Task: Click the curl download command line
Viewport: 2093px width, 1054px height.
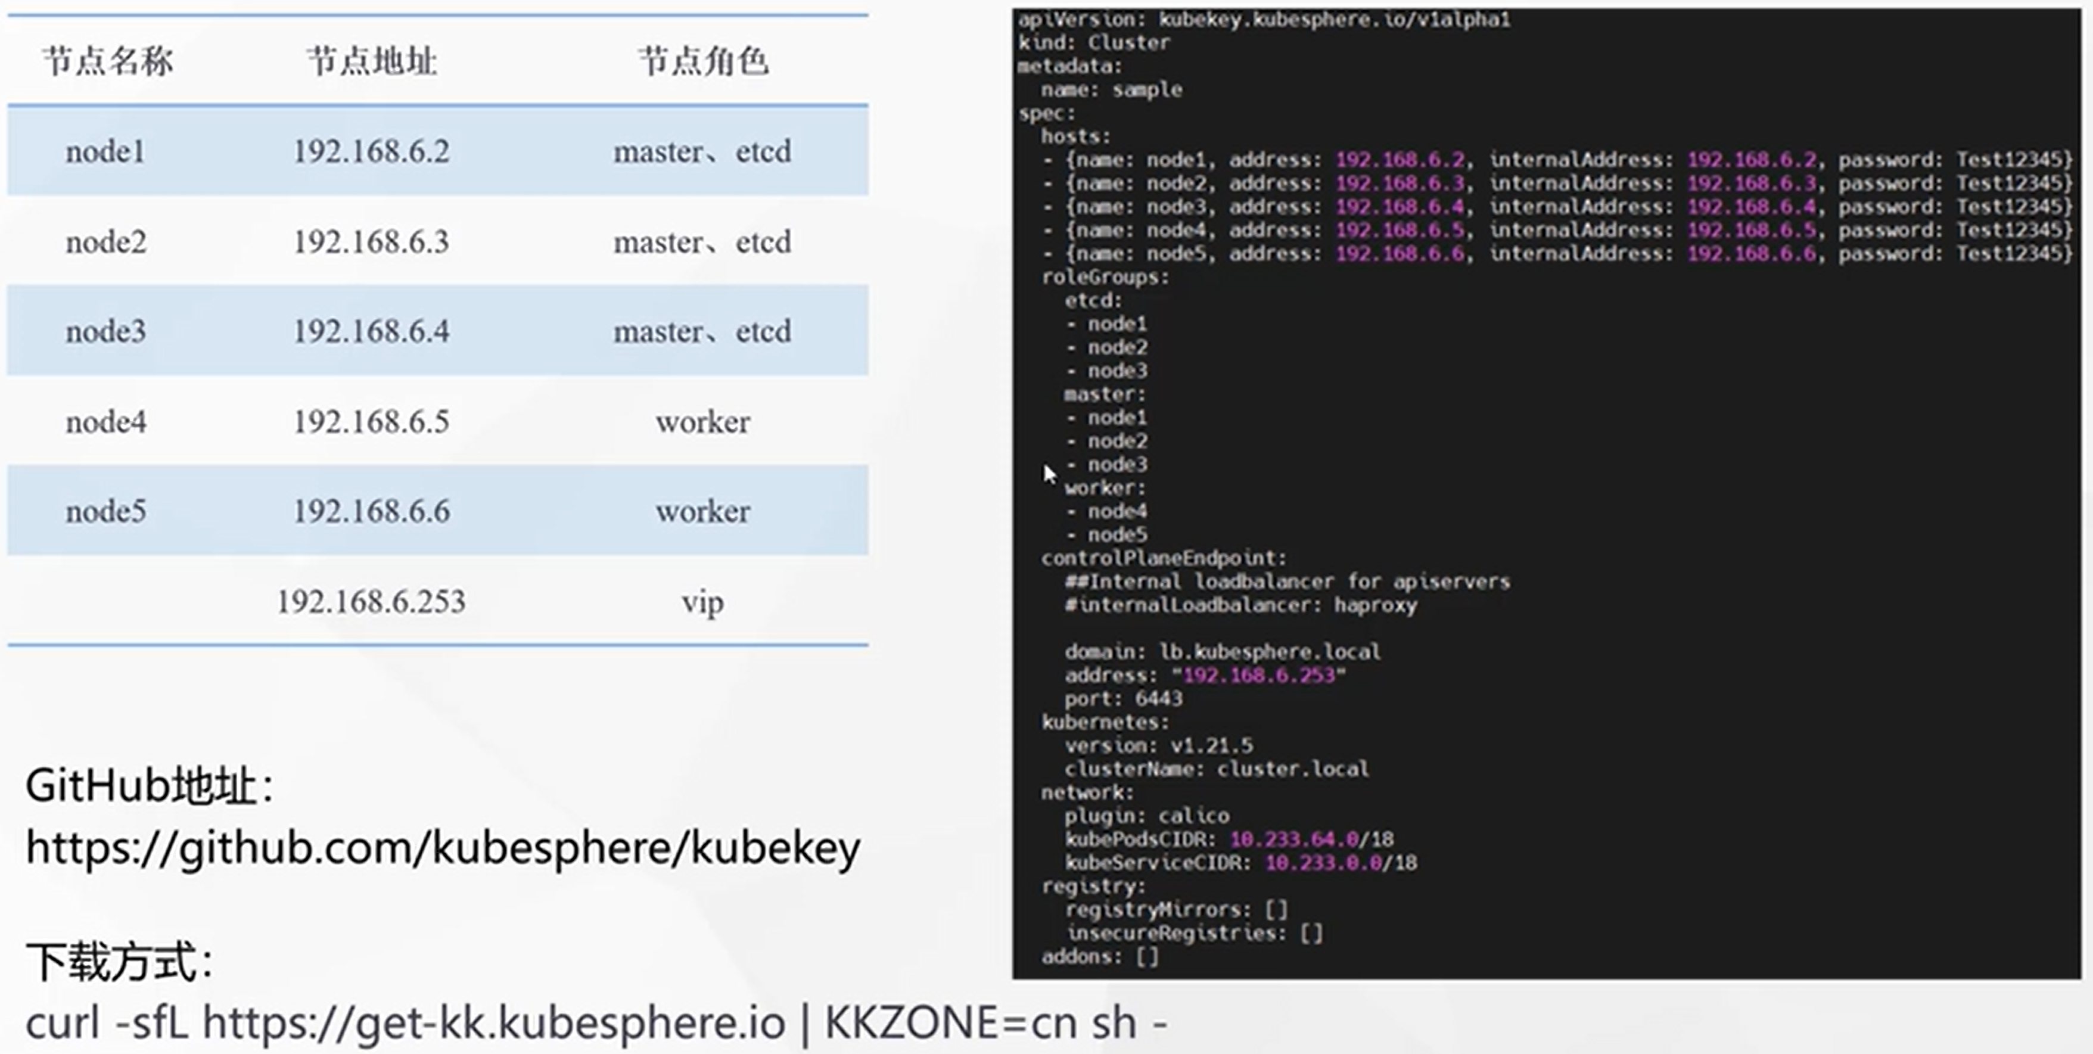Action: click(x=596, y=1023)
